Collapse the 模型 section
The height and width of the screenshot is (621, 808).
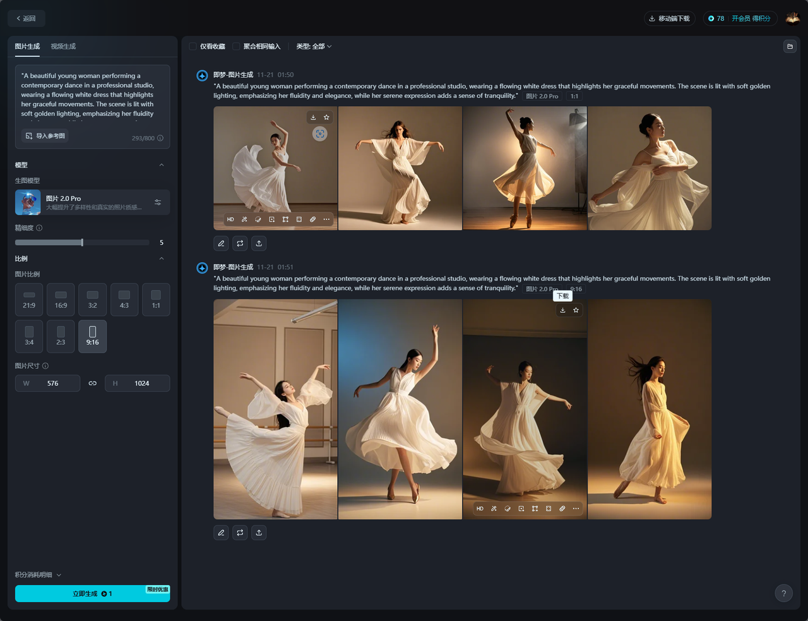point(162,165)
